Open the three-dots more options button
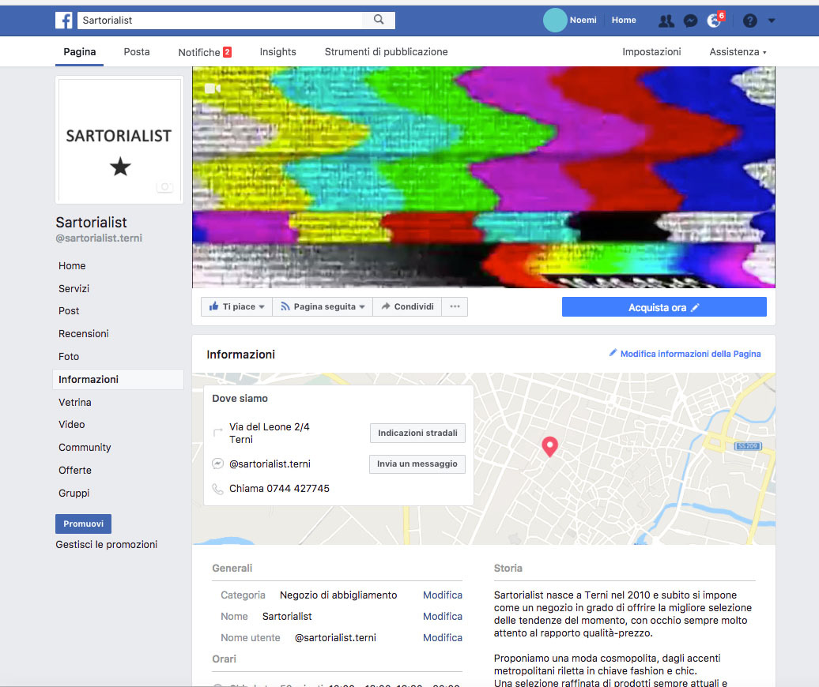819x687 pixels. pyautogui.click(x=455, y=306)
